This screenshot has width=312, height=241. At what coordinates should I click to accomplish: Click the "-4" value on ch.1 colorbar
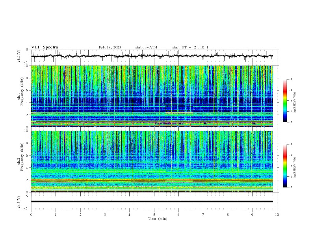291,90
